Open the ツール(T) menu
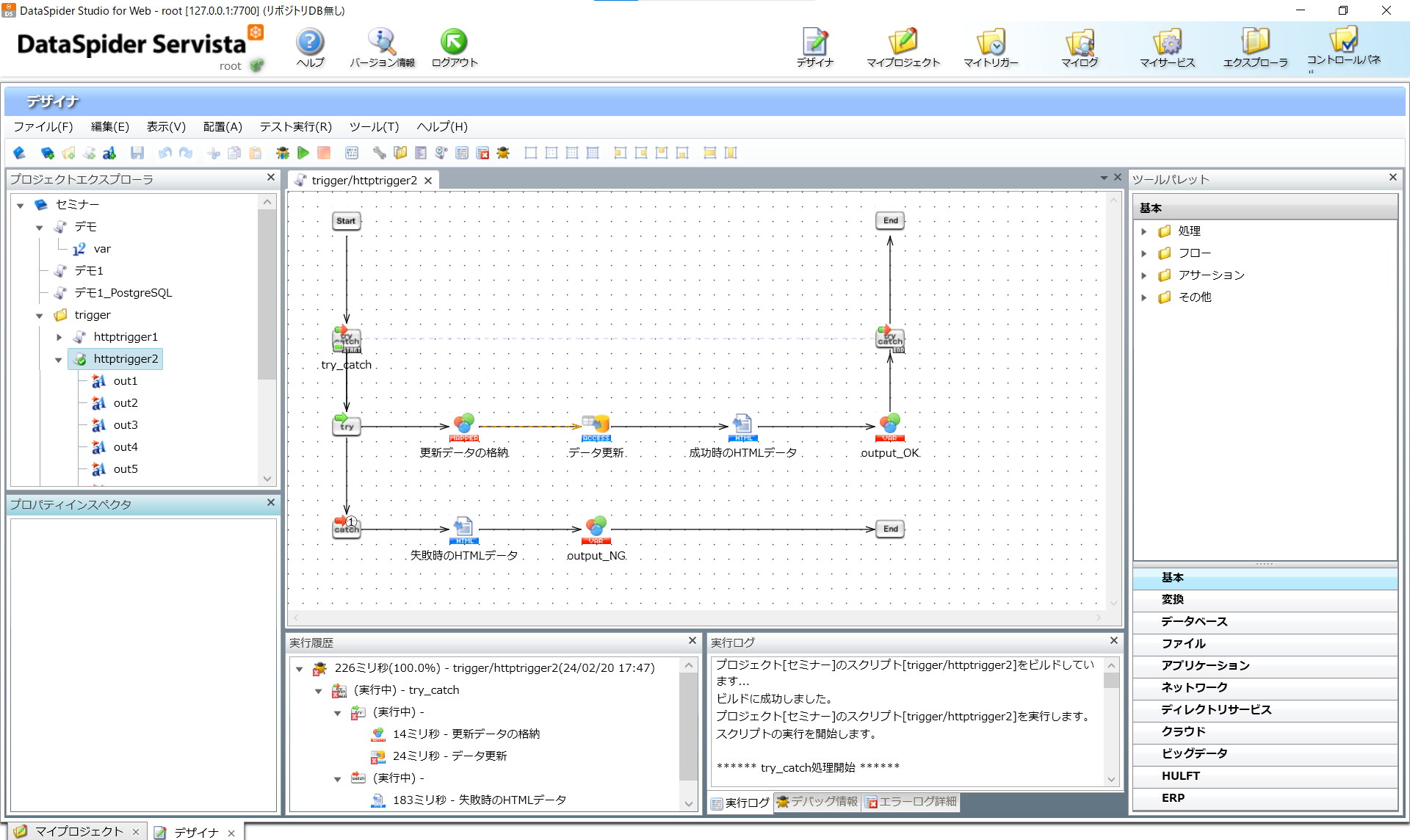Image resolution: width=1410 pixels, height=840 pixels. [x=374, y=126]
